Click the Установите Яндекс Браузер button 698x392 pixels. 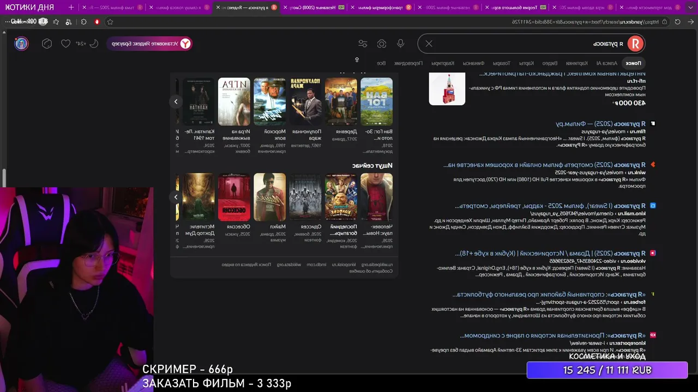[149, 44]
